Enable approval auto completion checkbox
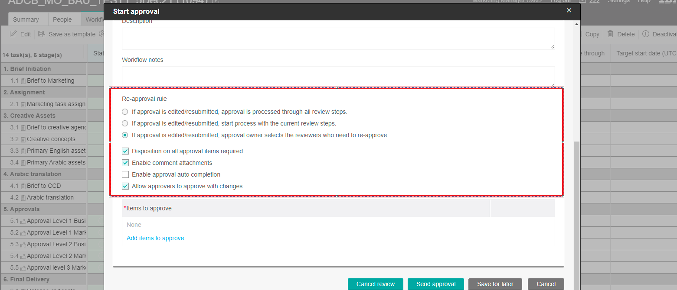The height and width of the screenshot is (290, 677). point(125,174)
